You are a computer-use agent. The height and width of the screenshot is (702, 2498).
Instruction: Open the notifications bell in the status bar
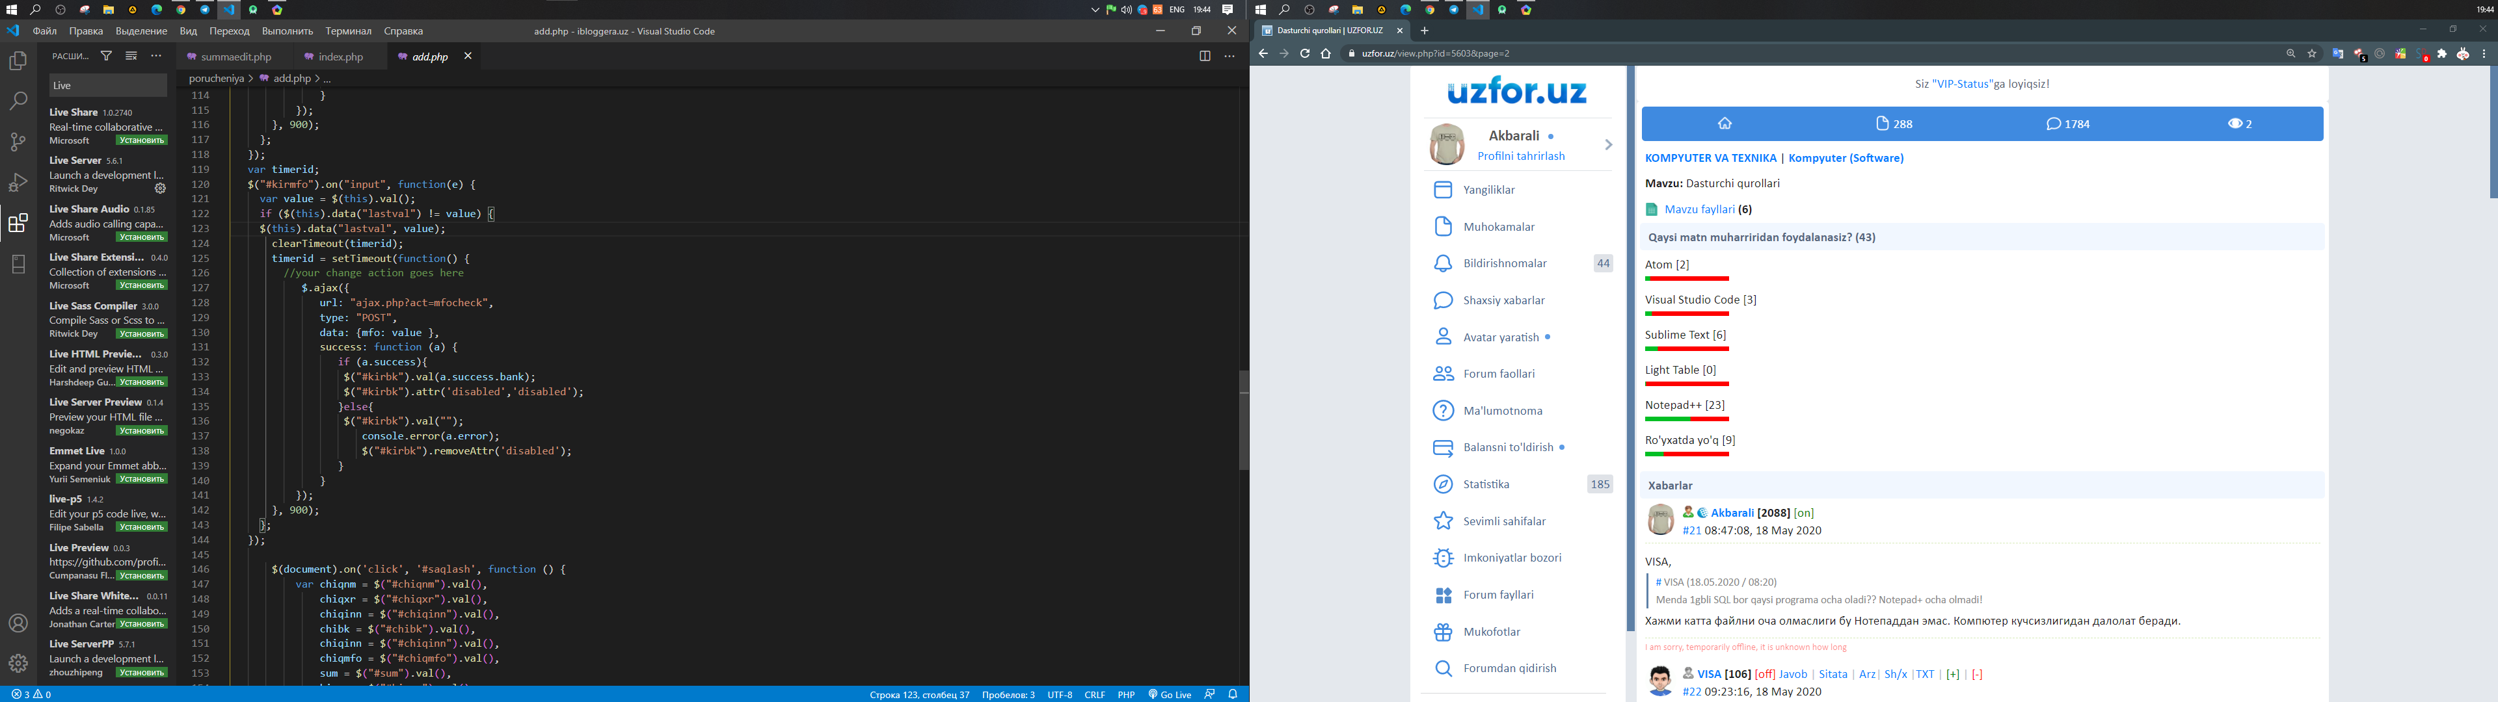[1233, 694]
